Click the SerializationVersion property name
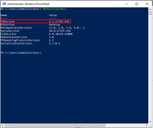The width and height of the screenshot is (153, 128). click(16, 43)
